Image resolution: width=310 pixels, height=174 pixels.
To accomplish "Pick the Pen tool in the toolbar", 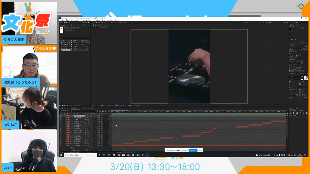I will (x=89, y=22).
